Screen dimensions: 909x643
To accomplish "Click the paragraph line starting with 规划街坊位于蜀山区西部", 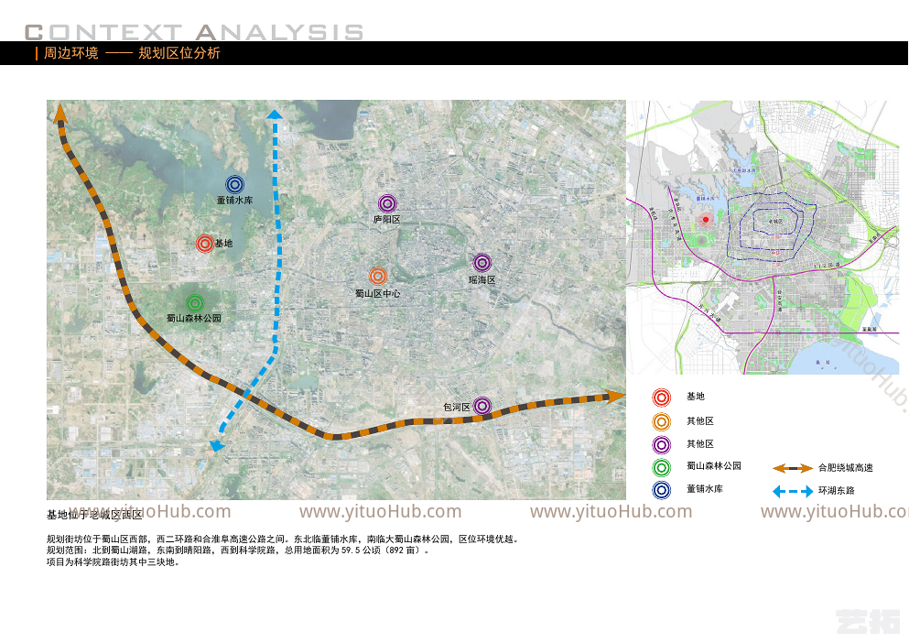I will [x=282, y=539].
